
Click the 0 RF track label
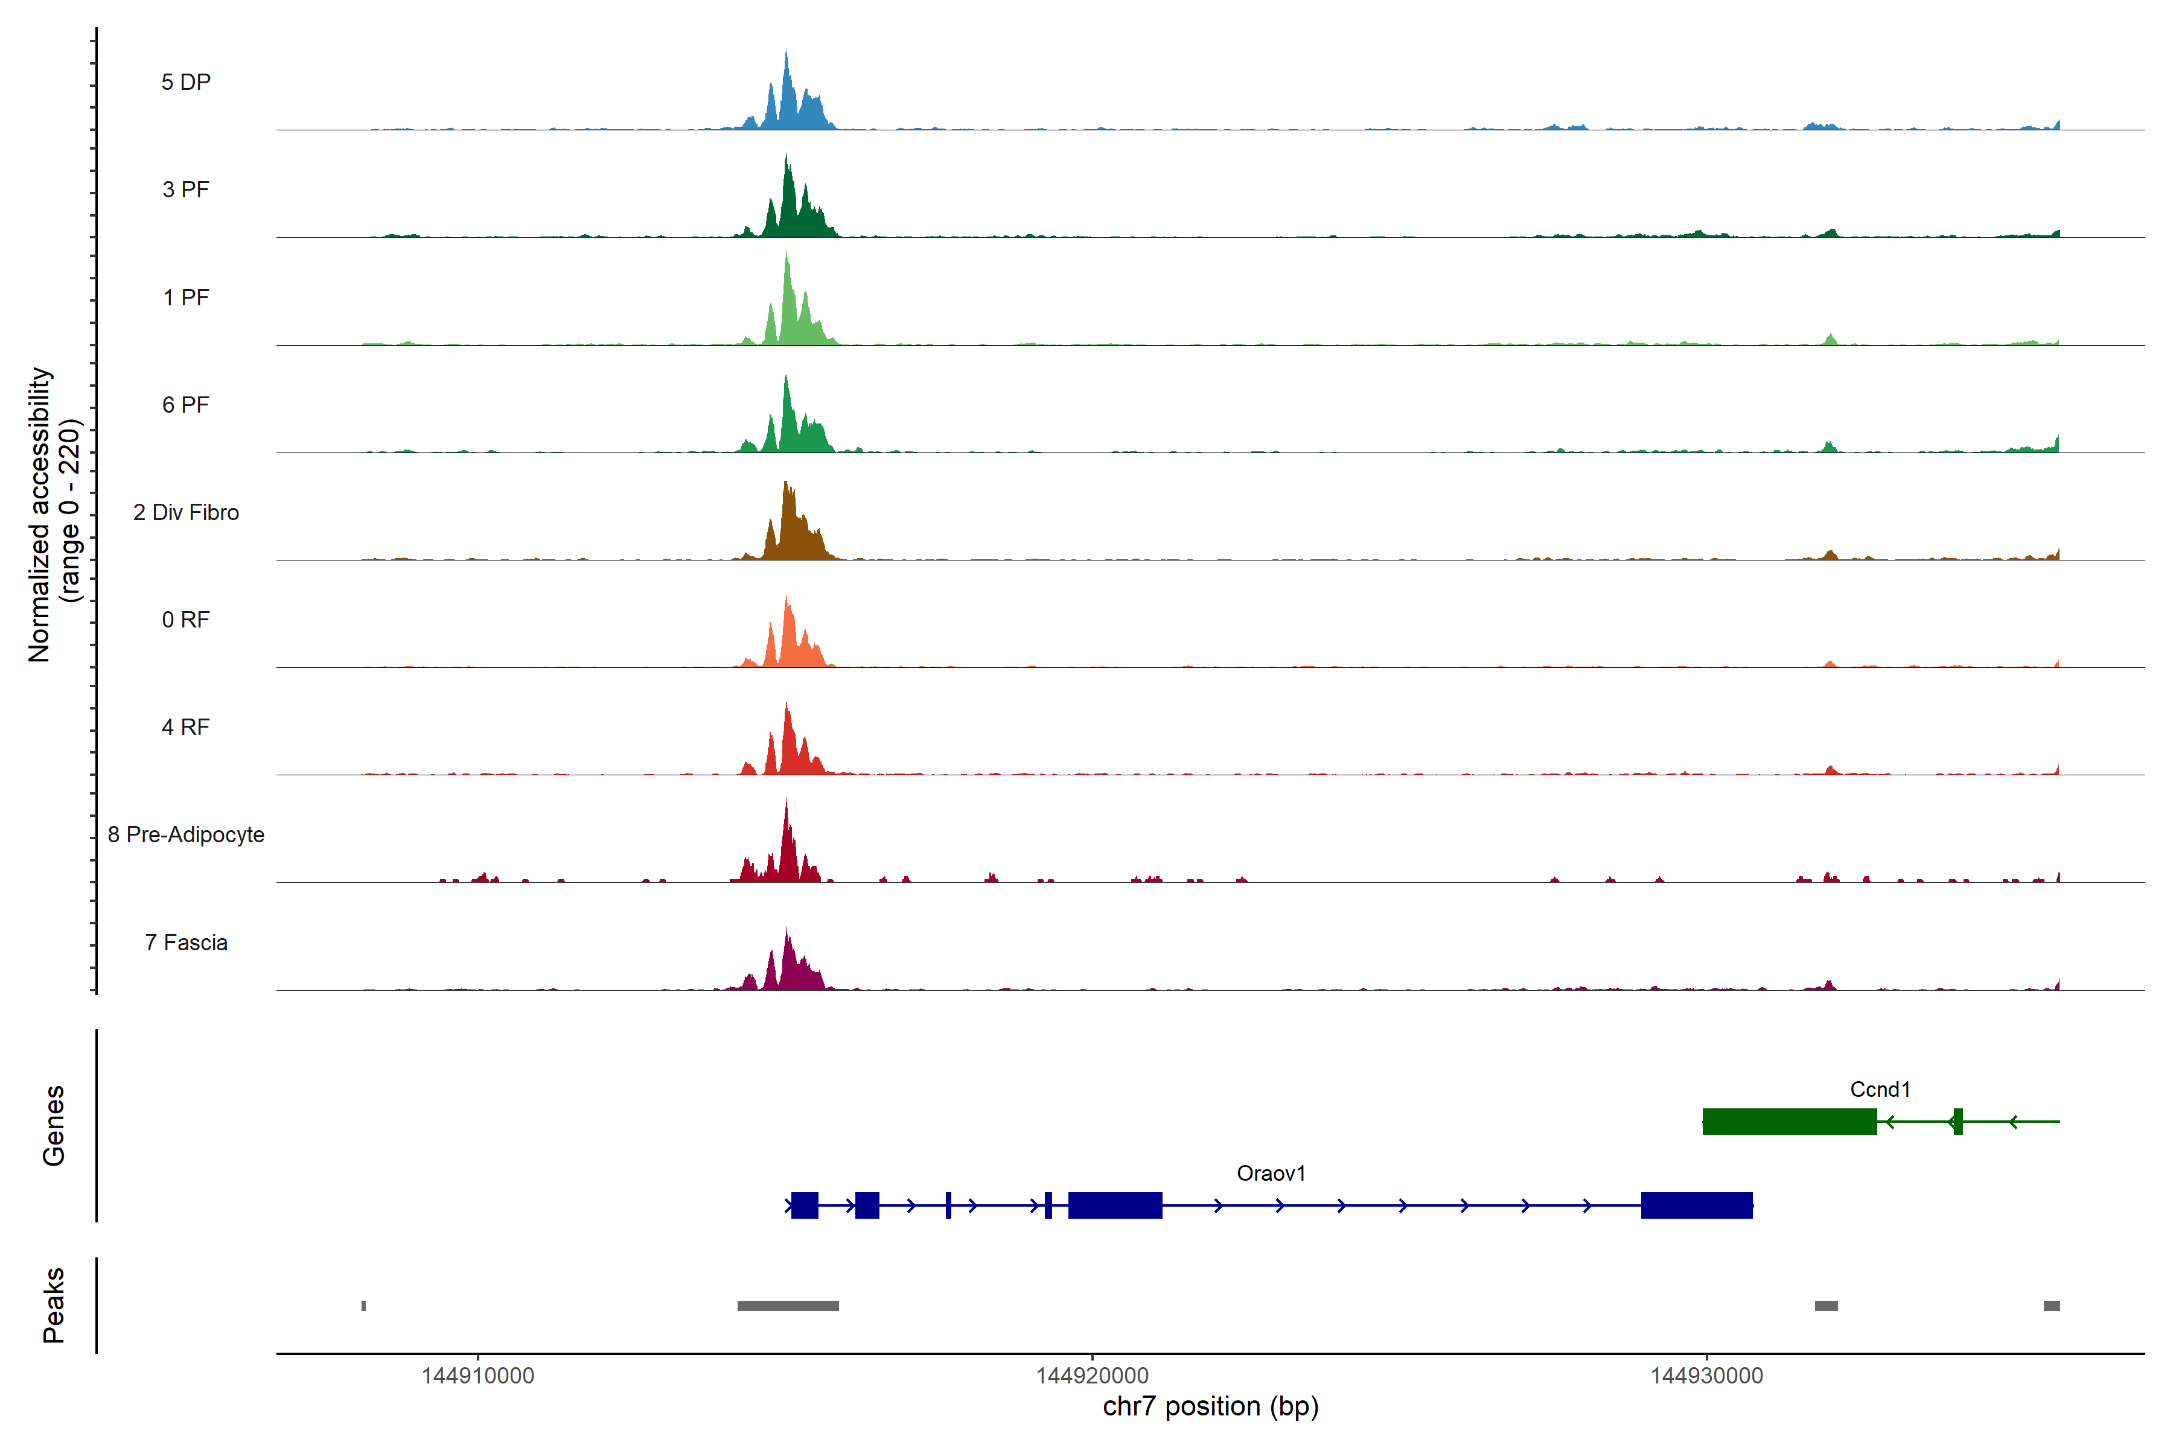tap(186, 620)
